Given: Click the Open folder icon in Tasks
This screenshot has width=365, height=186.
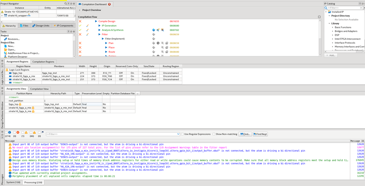Looking at the screenshot, I should pos(5,50).
